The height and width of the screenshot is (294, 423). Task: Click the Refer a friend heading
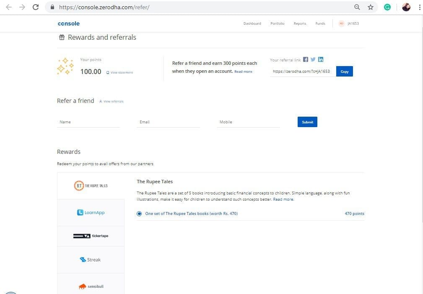pyautogui.click(x=75, y=101)
